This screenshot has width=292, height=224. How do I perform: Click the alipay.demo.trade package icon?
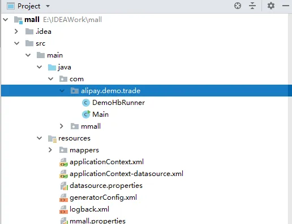coord(75,91)
